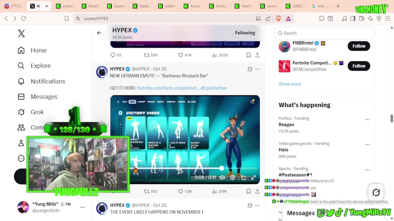Screen dimensions: 394x221
Task: Follow Fortnite Competitive account
Action: (359, 66)
